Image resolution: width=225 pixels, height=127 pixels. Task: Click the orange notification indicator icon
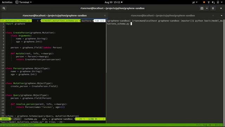[x=204, y=2]
